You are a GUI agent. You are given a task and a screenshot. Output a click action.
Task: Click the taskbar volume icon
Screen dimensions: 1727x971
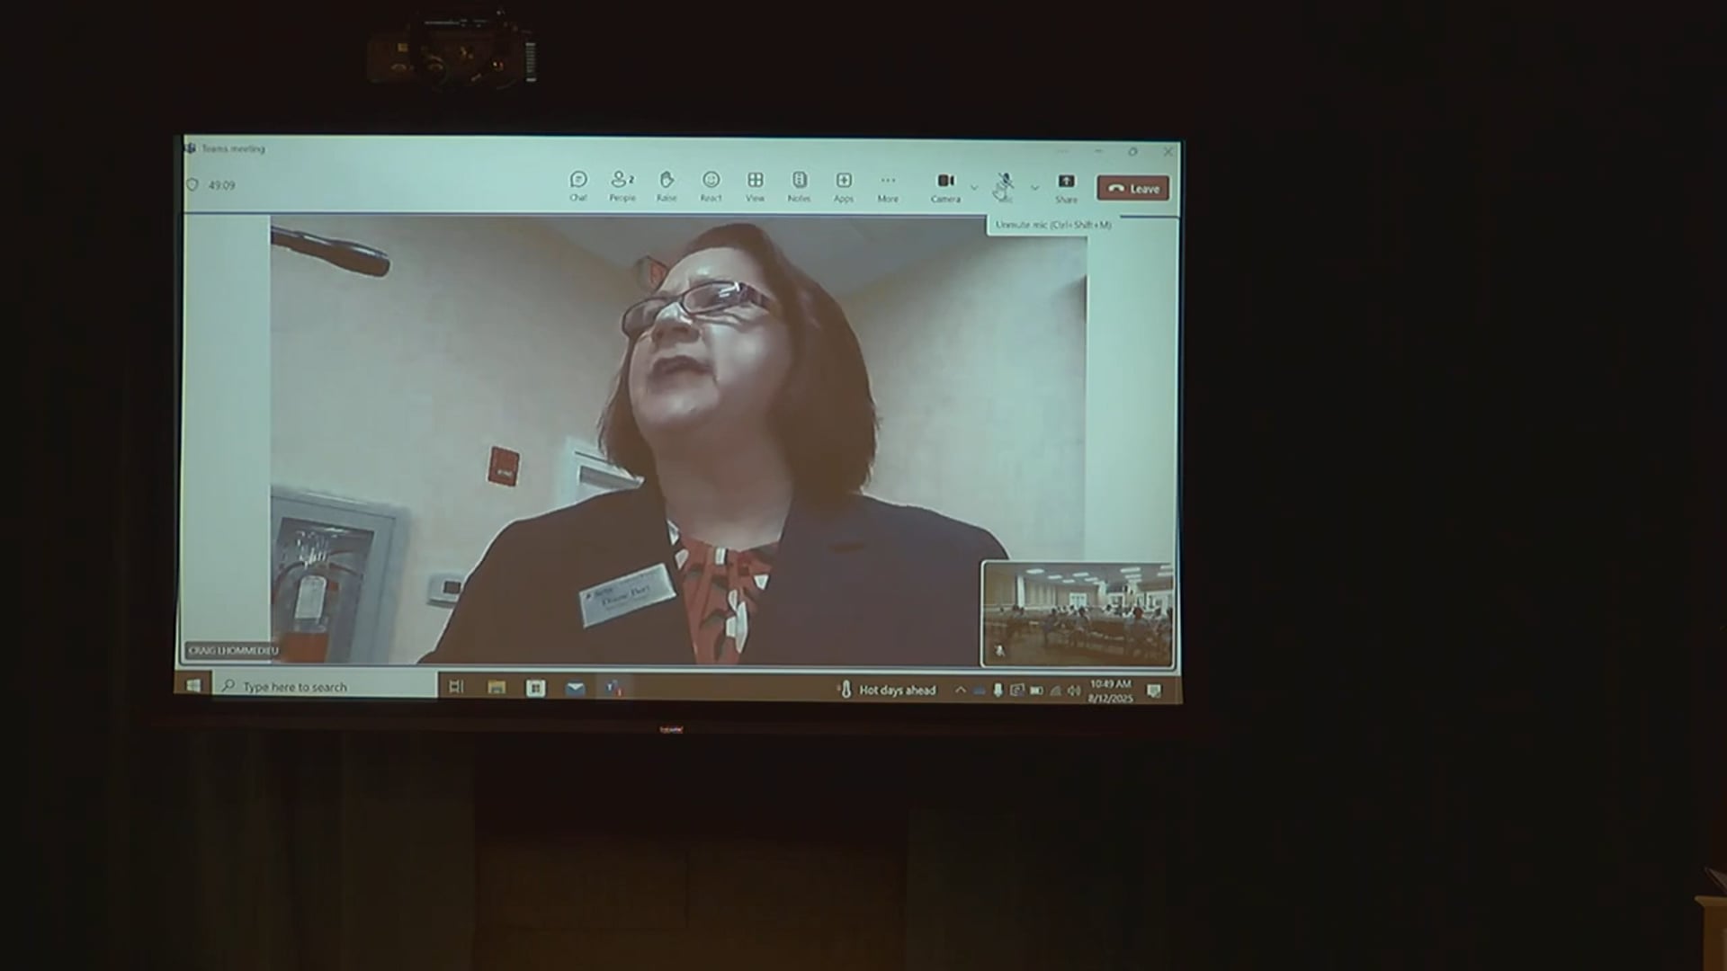(1073, 690)
